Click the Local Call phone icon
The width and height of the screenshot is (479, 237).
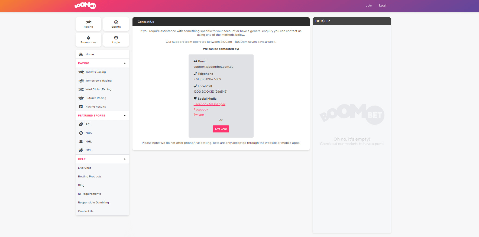[195, 86]
